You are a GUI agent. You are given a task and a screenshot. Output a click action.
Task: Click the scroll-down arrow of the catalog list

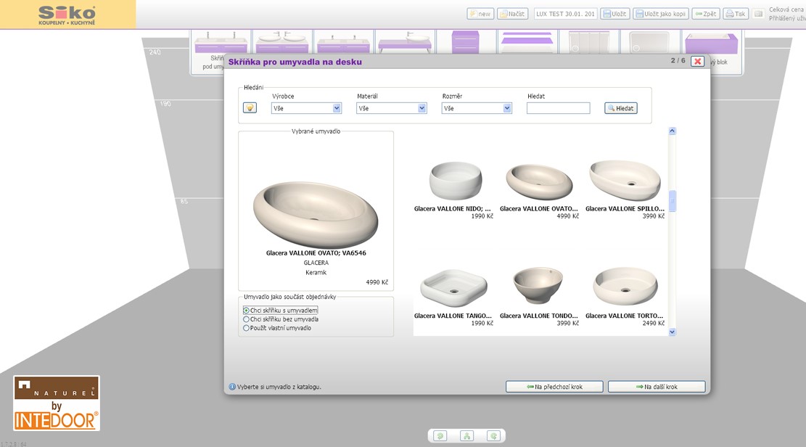point(673,332)
